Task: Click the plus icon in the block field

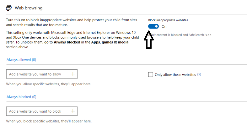Action: [73, 111]
